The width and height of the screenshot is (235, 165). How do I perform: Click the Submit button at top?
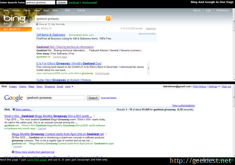click(62, 3)
